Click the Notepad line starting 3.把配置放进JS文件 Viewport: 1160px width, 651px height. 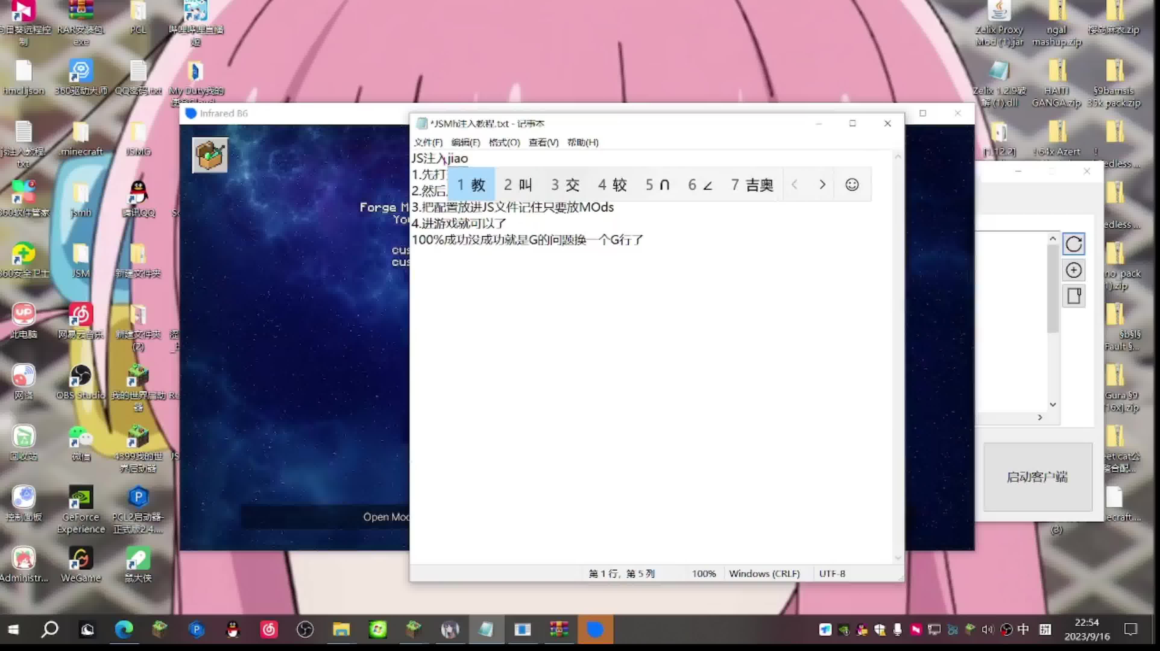coord(512,207)
